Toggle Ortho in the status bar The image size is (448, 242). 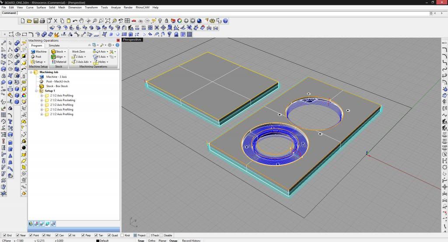152,241
